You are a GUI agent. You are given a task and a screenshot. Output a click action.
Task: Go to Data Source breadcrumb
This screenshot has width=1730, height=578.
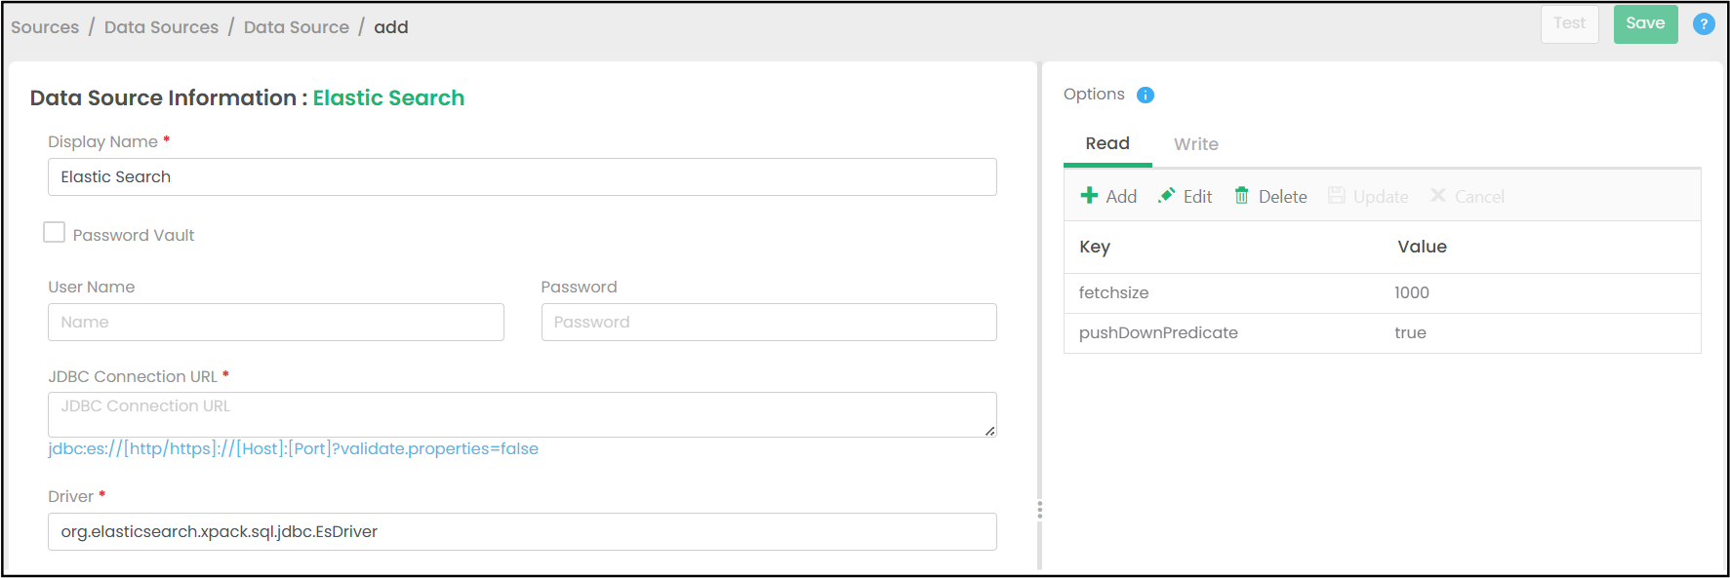tap(297, 27)
